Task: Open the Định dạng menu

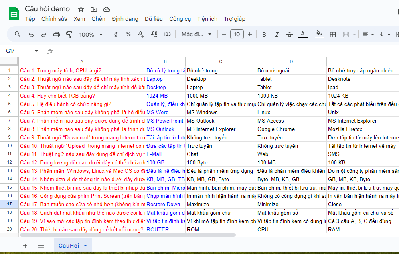Action: click(x=125, y=19)
